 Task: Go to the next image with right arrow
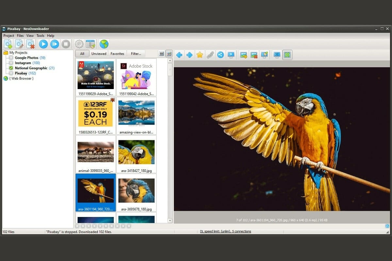point(189,55)
